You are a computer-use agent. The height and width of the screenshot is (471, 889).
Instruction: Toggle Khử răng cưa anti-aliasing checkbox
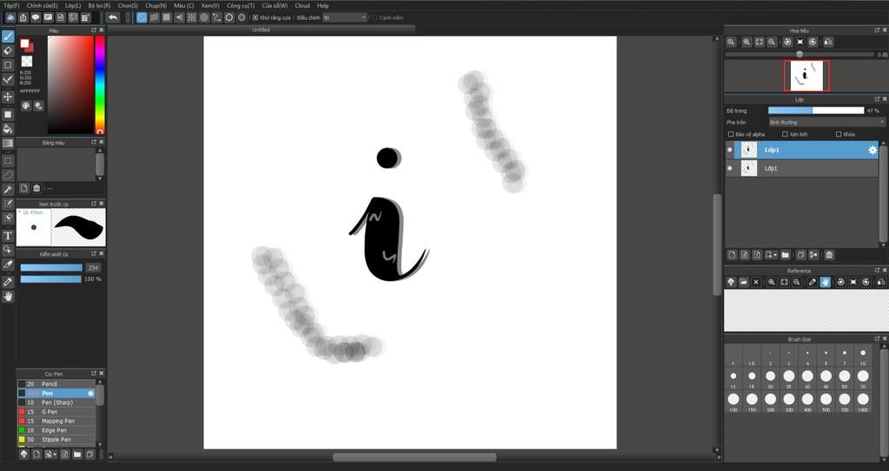pyautogui.click(x=255, y=17)
